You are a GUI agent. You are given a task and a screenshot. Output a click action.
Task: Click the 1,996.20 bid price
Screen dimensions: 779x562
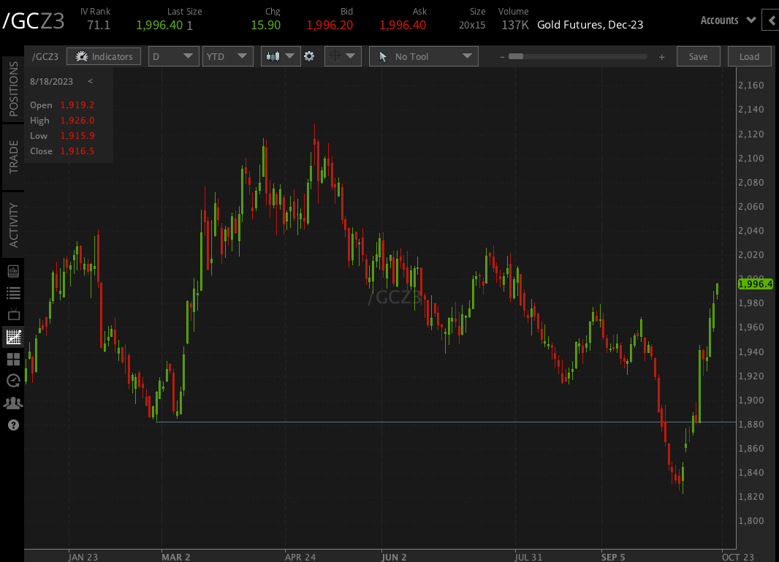point(330,25)
